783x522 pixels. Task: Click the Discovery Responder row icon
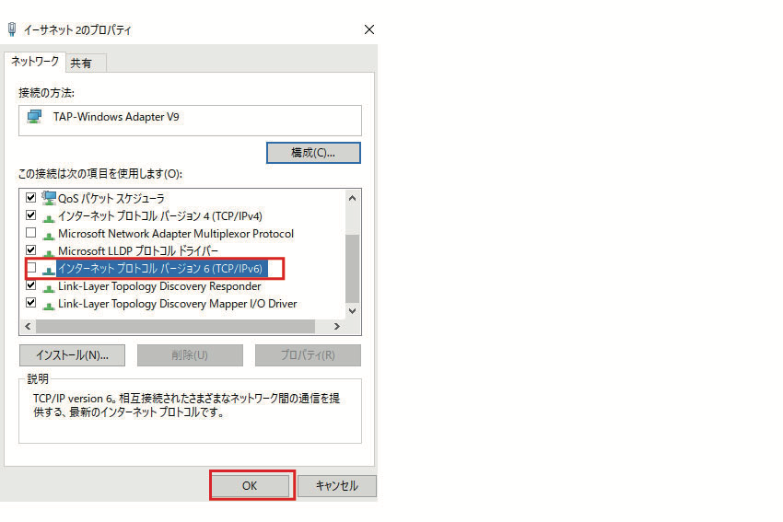[x=49, y=288]
